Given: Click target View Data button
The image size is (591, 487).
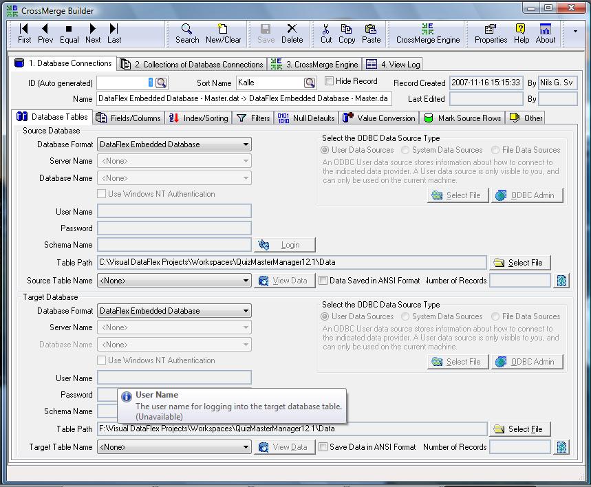Looking at the screenshot, I should tap(285, 446).
